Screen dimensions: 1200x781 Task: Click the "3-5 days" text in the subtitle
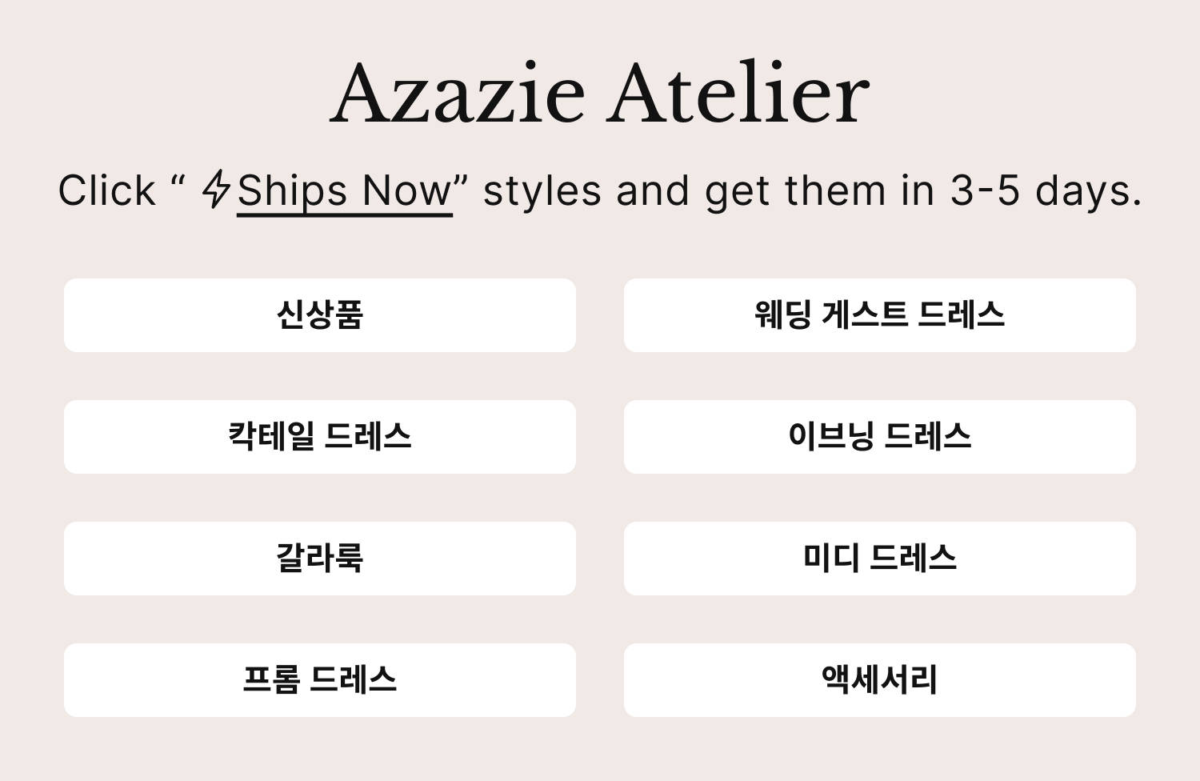[1045, 191]
